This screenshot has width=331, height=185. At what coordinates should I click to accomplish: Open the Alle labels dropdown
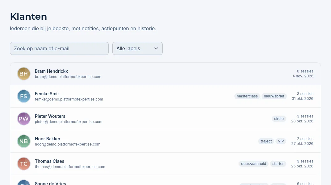click(137, 48)
